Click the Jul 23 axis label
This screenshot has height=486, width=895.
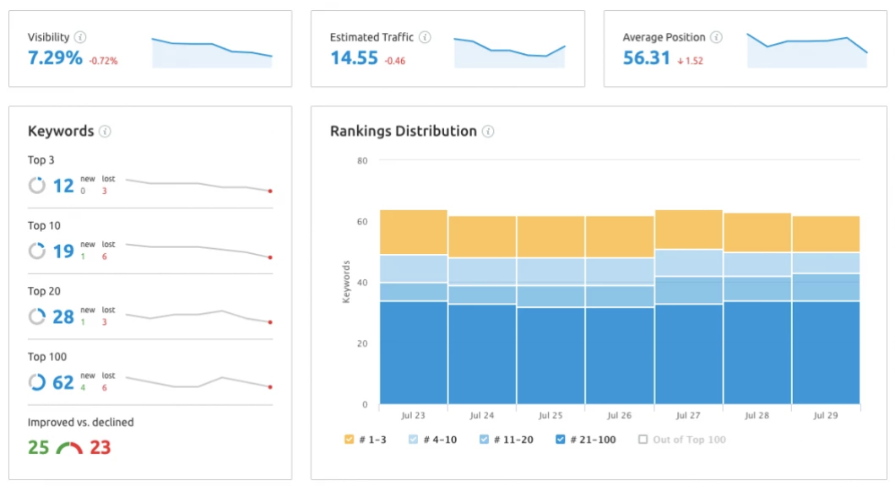point(411,415)
